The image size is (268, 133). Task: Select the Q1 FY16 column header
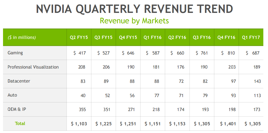point(152,37)
